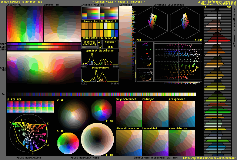
Task: Click the purple/seaweed desaturation swatch
Action: [128, 113]
